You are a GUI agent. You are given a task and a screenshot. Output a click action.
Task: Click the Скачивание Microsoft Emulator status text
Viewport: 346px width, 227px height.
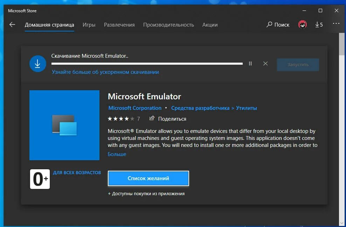click(90, 56)
